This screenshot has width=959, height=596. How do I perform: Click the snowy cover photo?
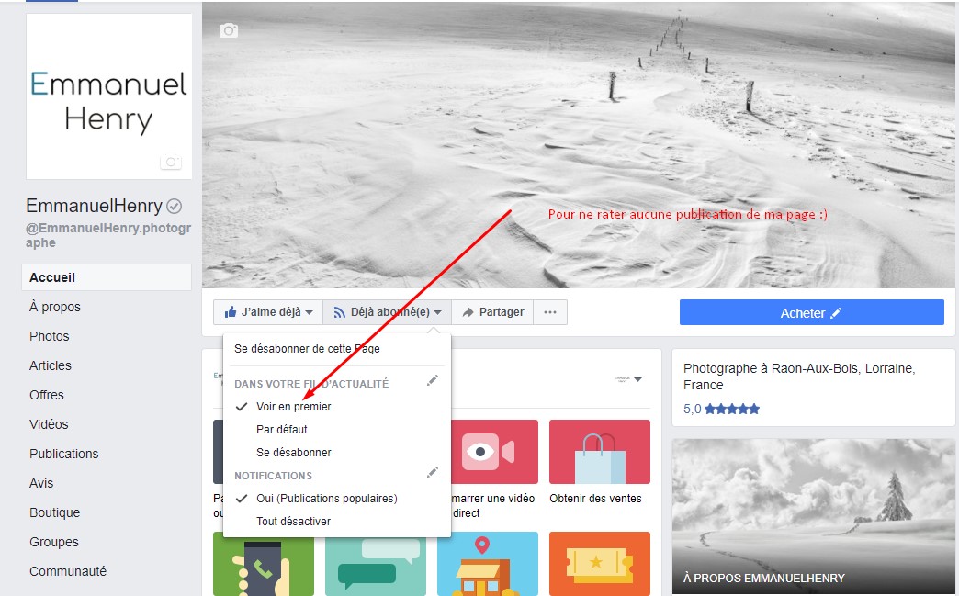pos(579,145)
